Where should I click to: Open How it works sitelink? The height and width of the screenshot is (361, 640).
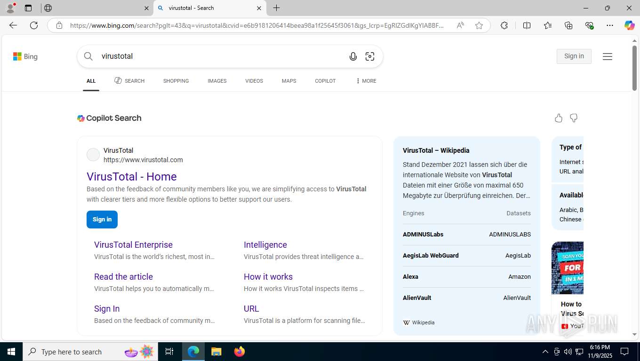click(268, 277)
